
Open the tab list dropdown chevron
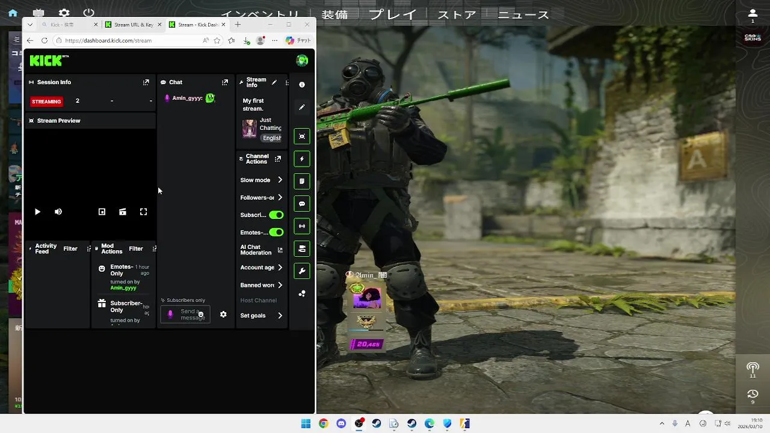coord(30,25)
